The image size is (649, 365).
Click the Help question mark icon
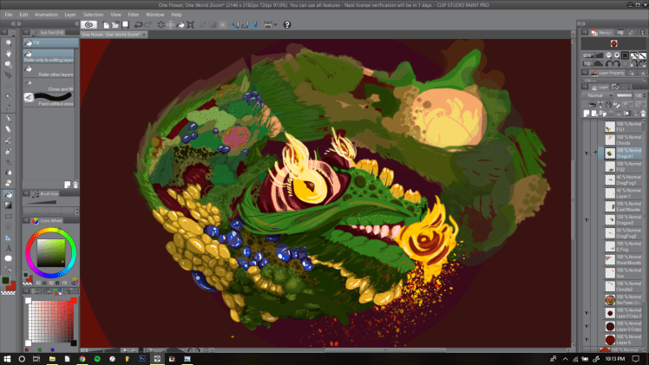288,24
